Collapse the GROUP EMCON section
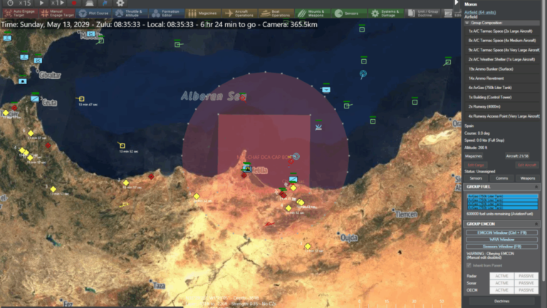This screenshot has width=547, height=308. [536, 224]
